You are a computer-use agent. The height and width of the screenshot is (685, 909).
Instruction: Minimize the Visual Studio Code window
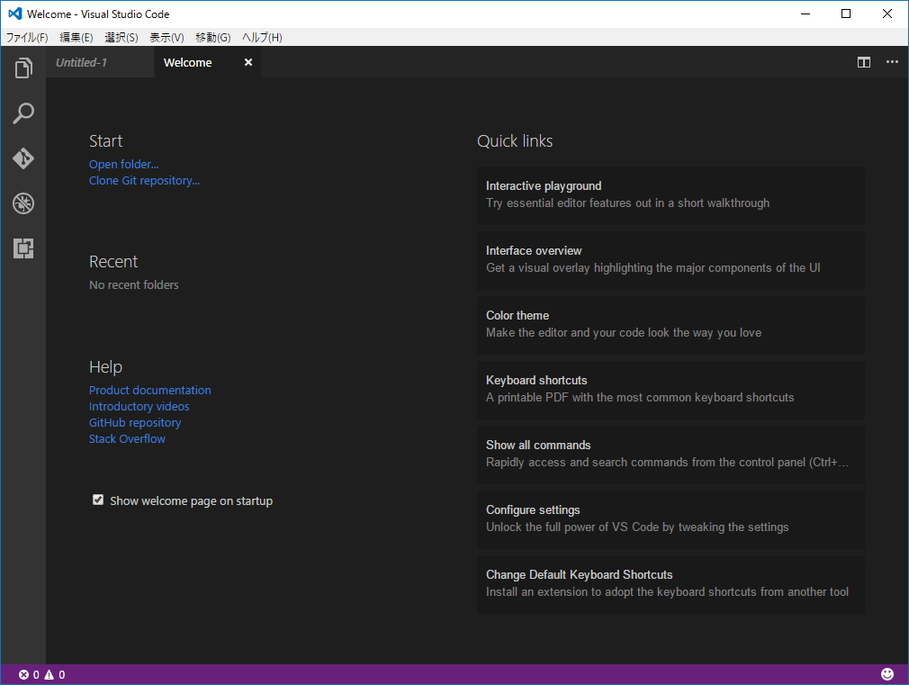point(805,14)
